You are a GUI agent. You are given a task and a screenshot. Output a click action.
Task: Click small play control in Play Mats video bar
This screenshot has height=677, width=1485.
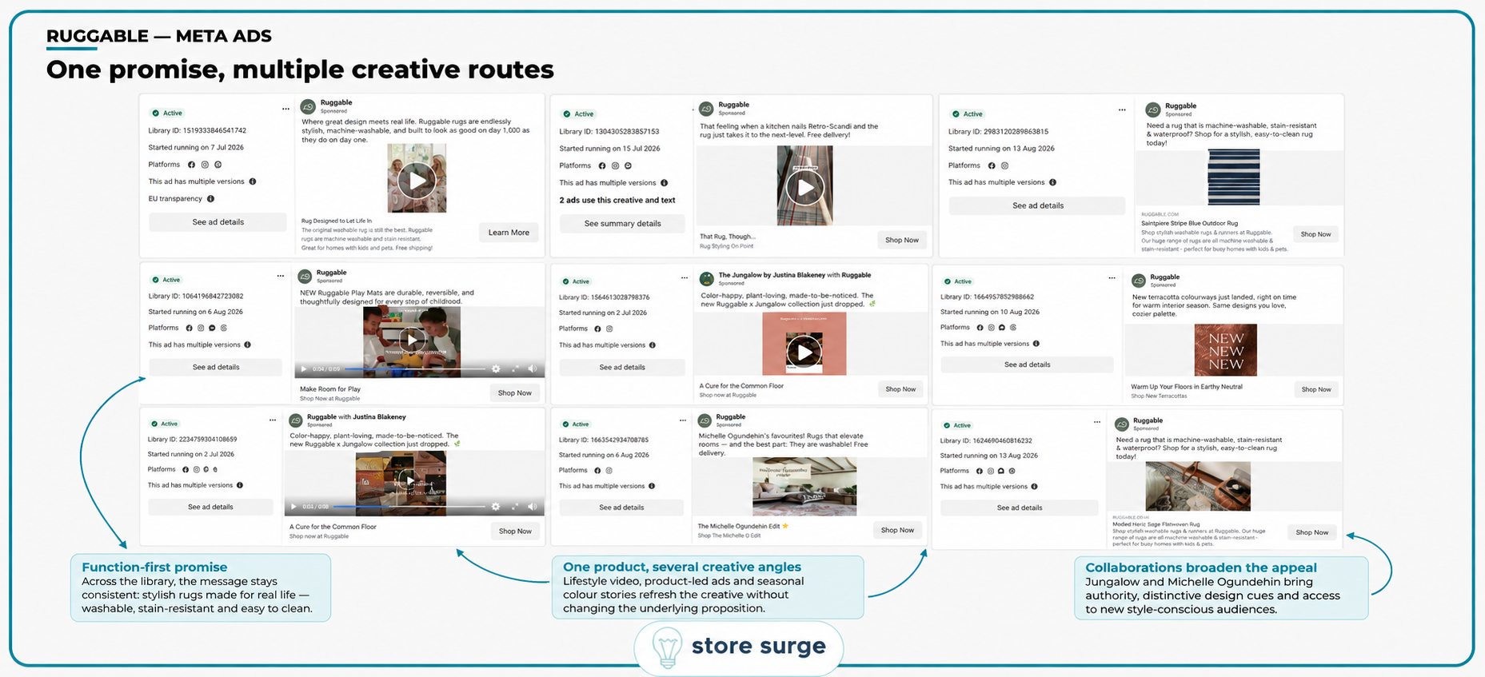coord(303,369)
